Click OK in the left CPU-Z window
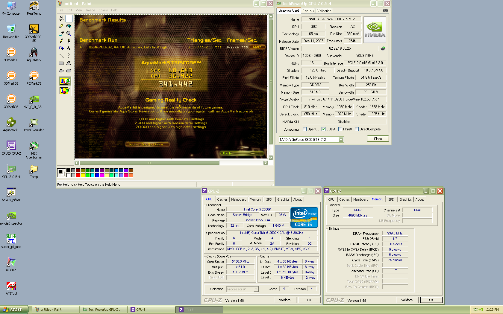 point(309,300)
